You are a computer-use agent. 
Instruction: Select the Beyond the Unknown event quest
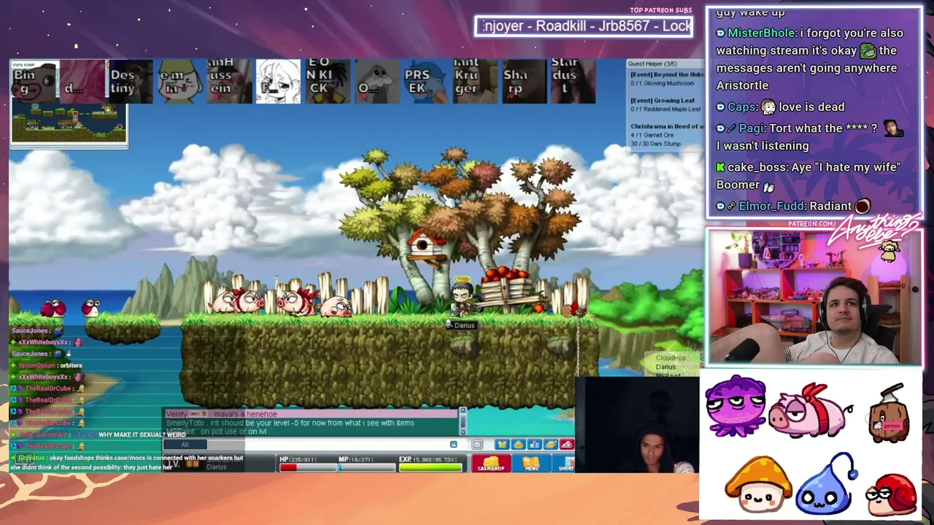pos(667,74)
